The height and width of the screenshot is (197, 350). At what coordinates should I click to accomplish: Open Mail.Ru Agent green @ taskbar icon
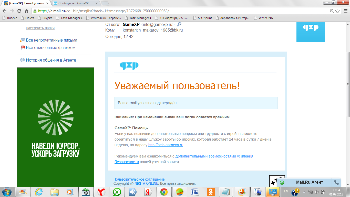[117, 192]
